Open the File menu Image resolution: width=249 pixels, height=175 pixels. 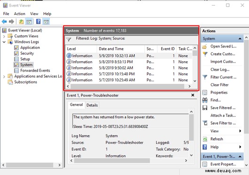[6, 14]
